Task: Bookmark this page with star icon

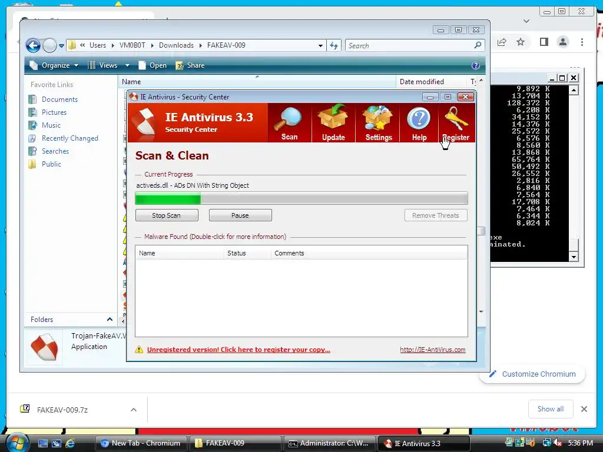Action: (521, 42)
